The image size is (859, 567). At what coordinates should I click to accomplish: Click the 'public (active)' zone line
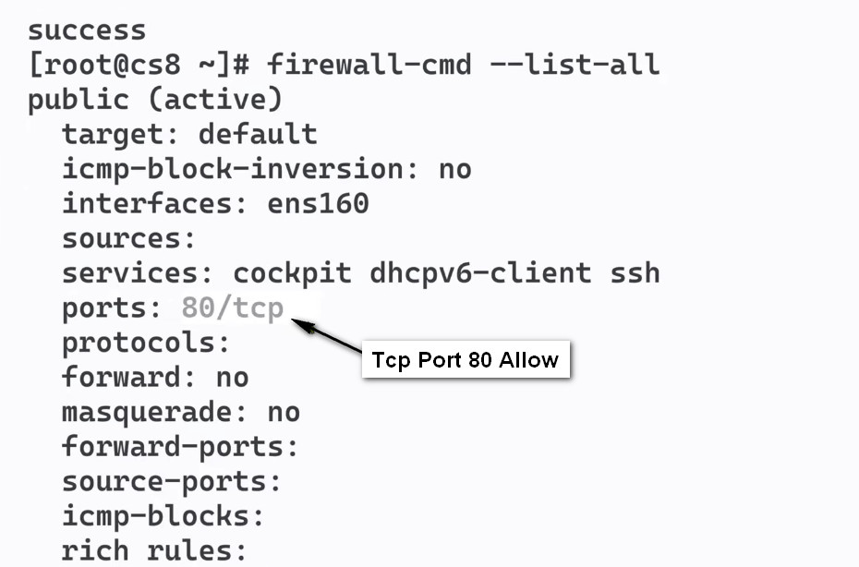[155, 101]
